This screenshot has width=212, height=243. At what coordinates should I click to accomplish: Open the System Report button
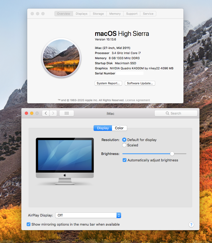[108, 83]
